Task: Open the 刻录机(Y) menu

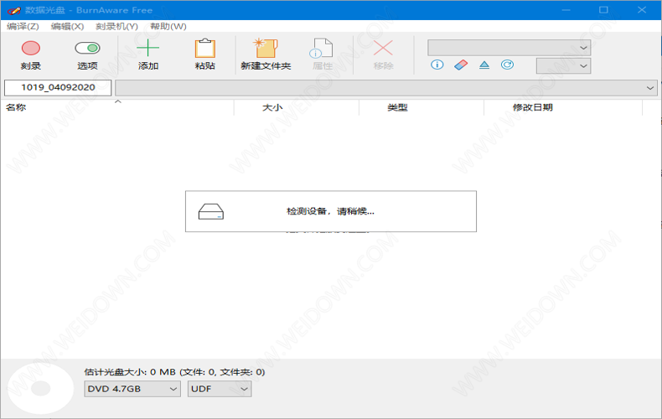Action: pyautogui.click(x=116, y=27)
